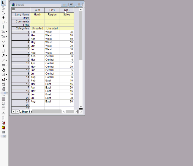193x166 pixels.
Task: Select the Pan hand tool
Action: pos(3,70)
